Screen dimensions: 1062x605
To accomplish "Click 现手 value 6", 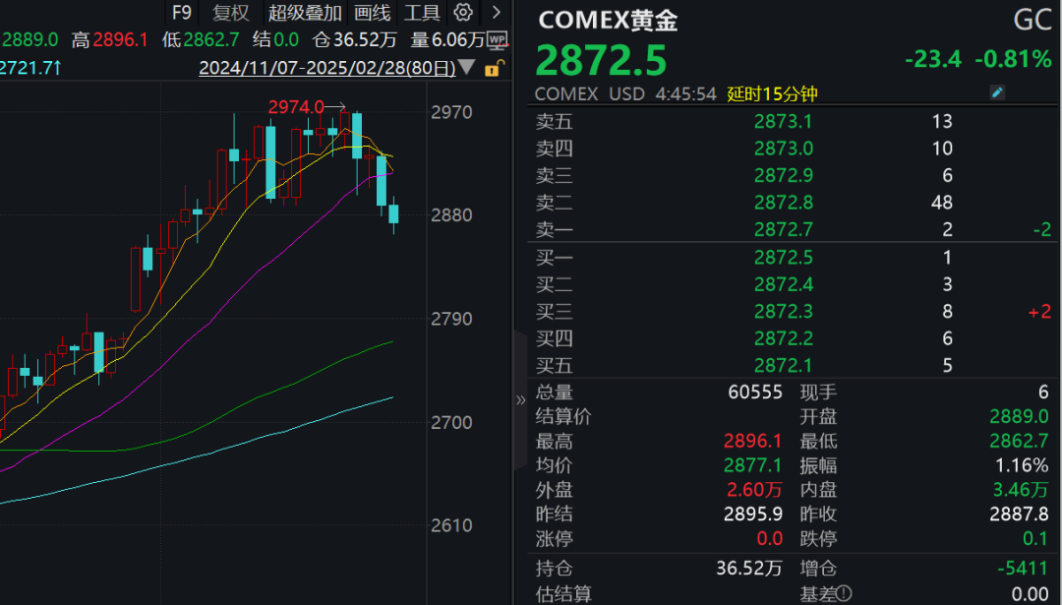I will 1043,393.
